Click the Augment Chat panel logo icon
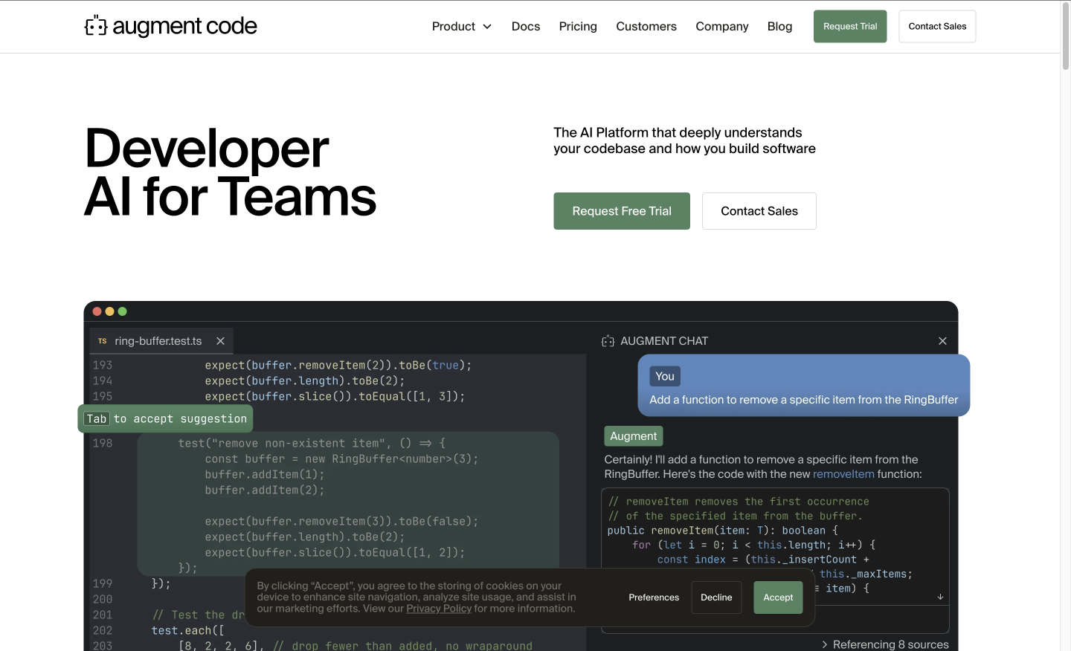The image size is (1071, 651). pos(608,341)
